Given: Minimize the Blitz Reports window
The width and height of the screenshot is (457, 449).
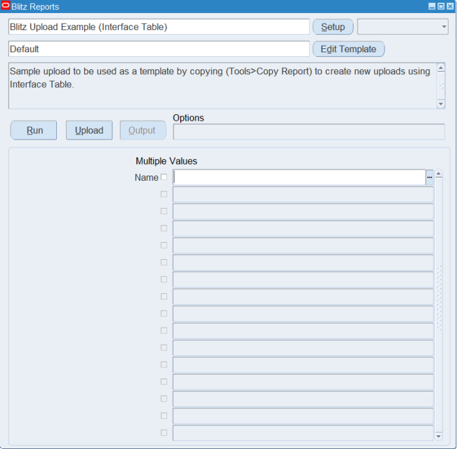Looking at the screenshot, I should tap(432, 6).
